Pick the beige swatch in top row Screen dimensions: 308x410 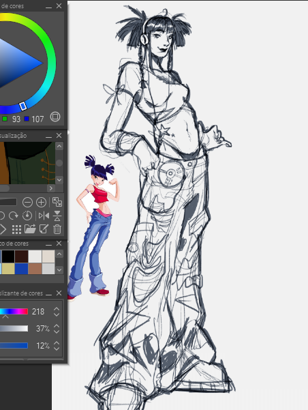(48, 257)
